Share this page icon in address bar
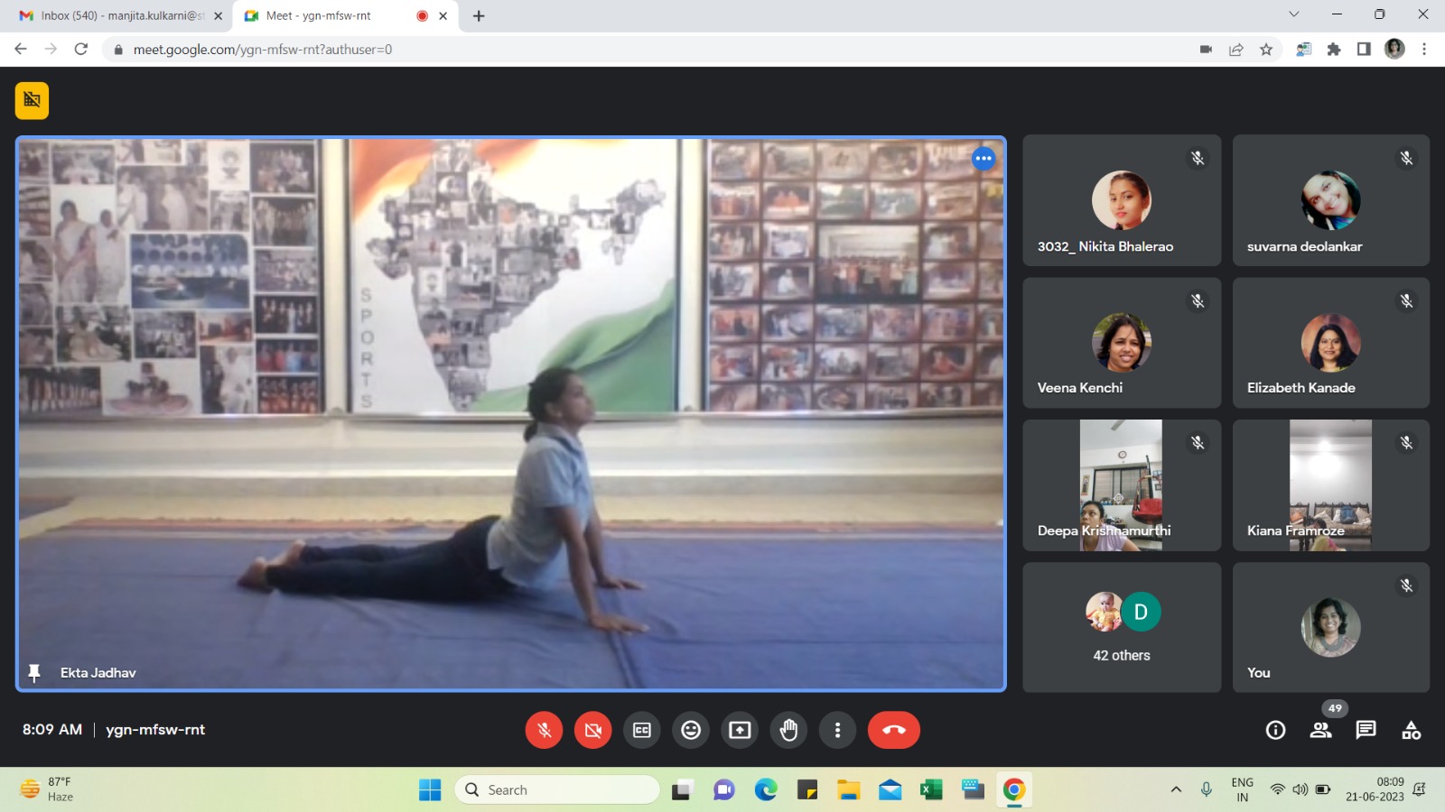Screen dimensions: 1445x812 click(x=1236, y=50)
